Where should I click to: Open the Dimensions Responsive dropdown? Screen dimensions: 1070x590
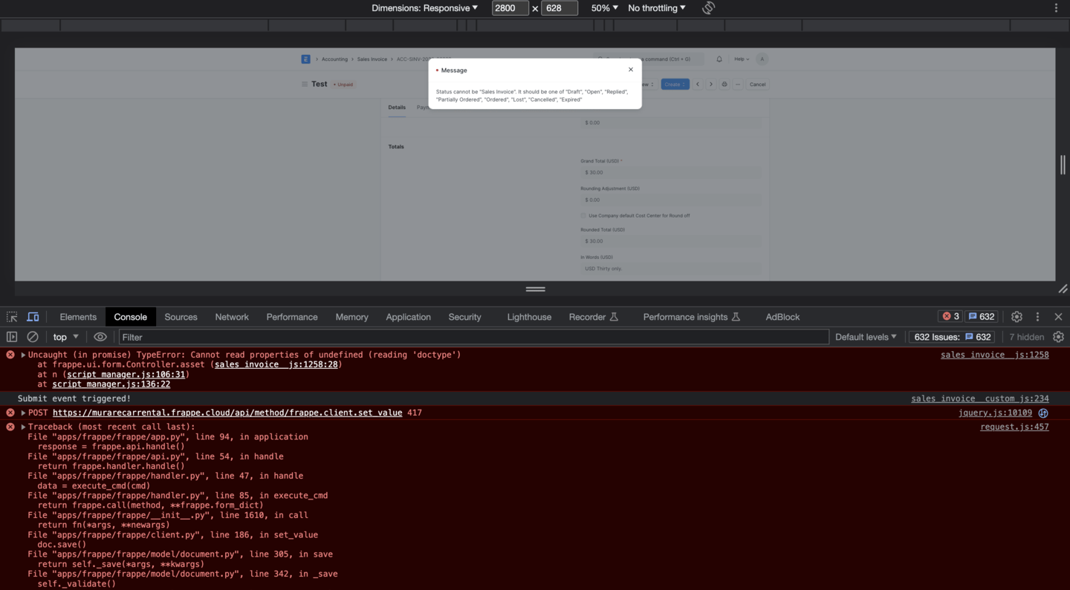425,8
